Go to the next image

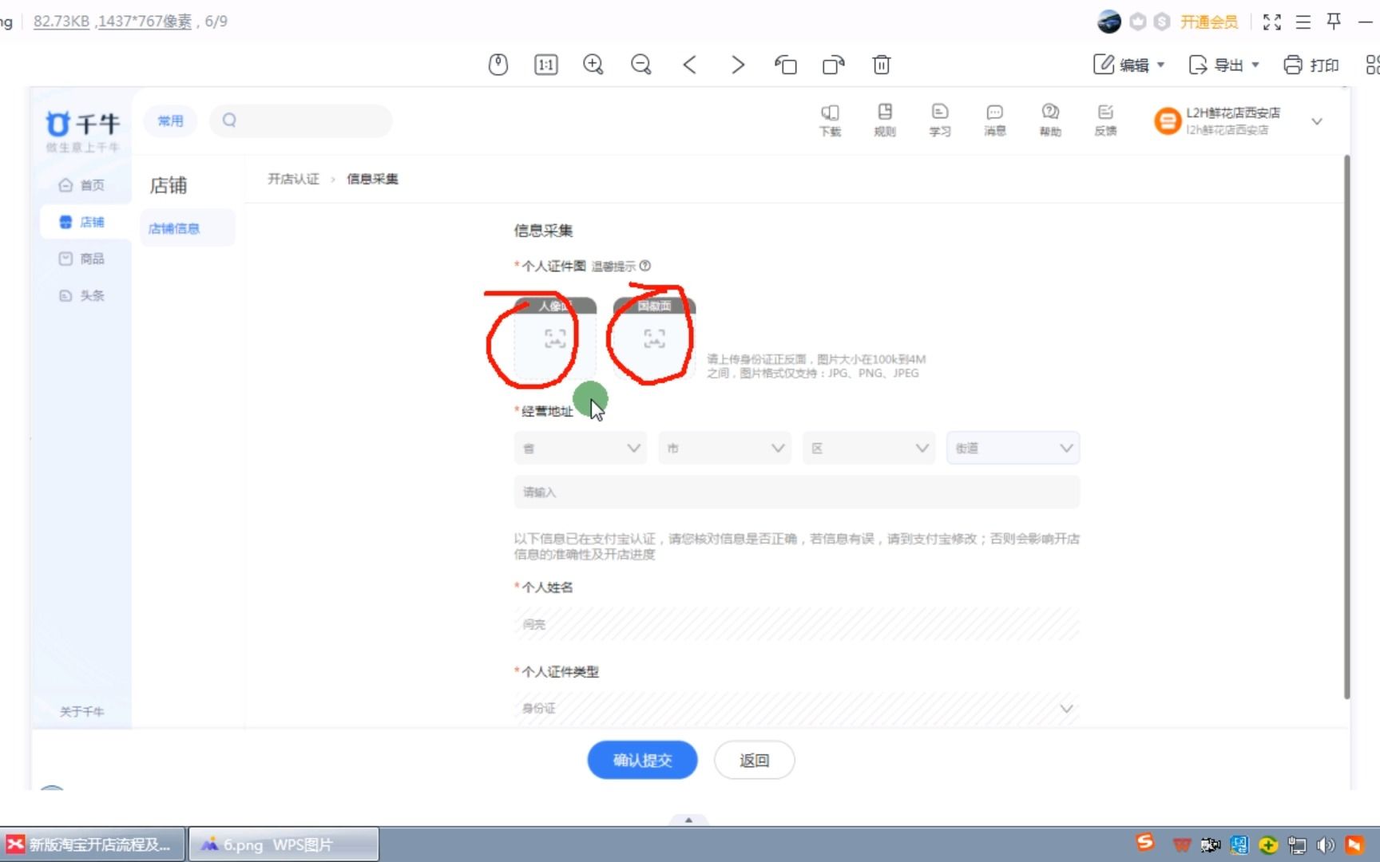[x=738, y=65]
